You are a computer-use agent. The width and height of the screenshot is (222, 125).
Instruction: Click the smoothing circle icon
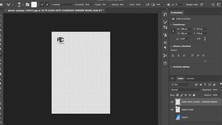tap(153, 5)
